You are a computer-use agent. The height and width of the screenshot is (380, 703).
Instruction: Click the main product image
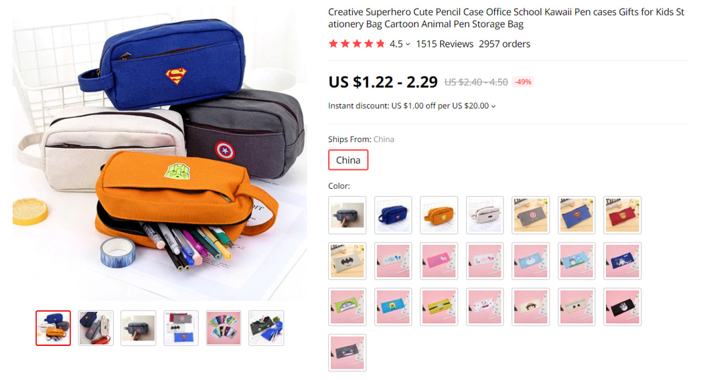pyautogui.click(x=159, y=153)
